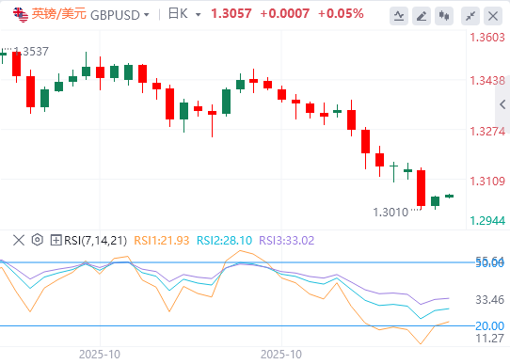Toggle the RSI1:21.93 orange line label
This screenshot has height=364, width=510.
pyautogui.click(x=162, y=241)
